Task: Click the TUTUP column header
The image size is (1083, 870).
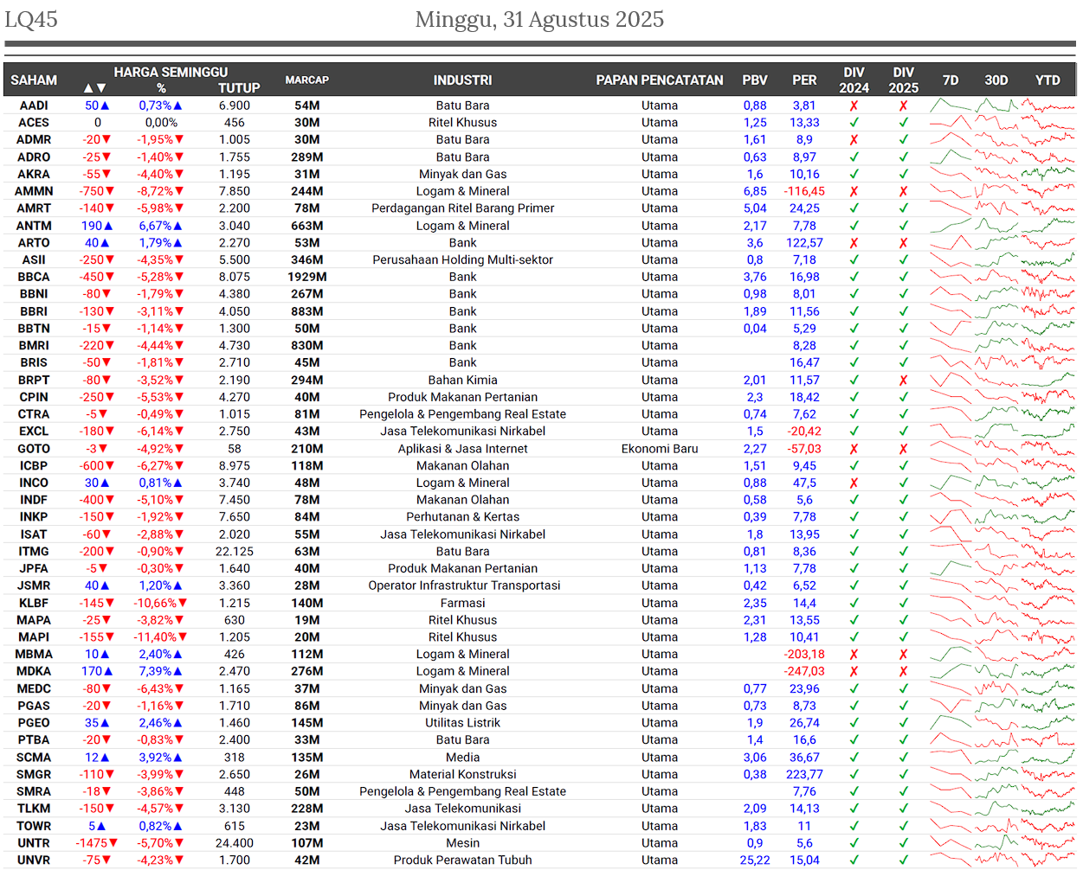Action: [239, 88]
